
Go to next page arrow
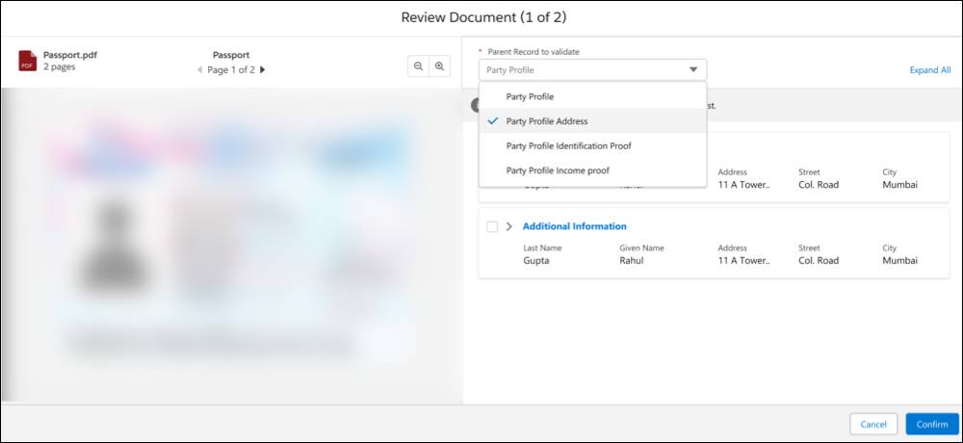262,70
